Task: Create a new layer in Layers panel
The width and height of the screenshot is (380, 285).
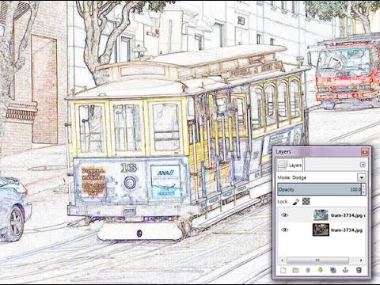Action: click(283, 270)
